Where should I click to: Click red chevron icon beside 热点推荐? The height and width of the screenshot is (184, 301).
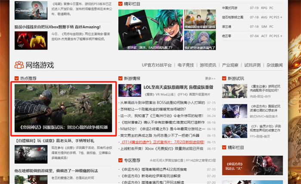pyautogui.click(x=16, y=78)
